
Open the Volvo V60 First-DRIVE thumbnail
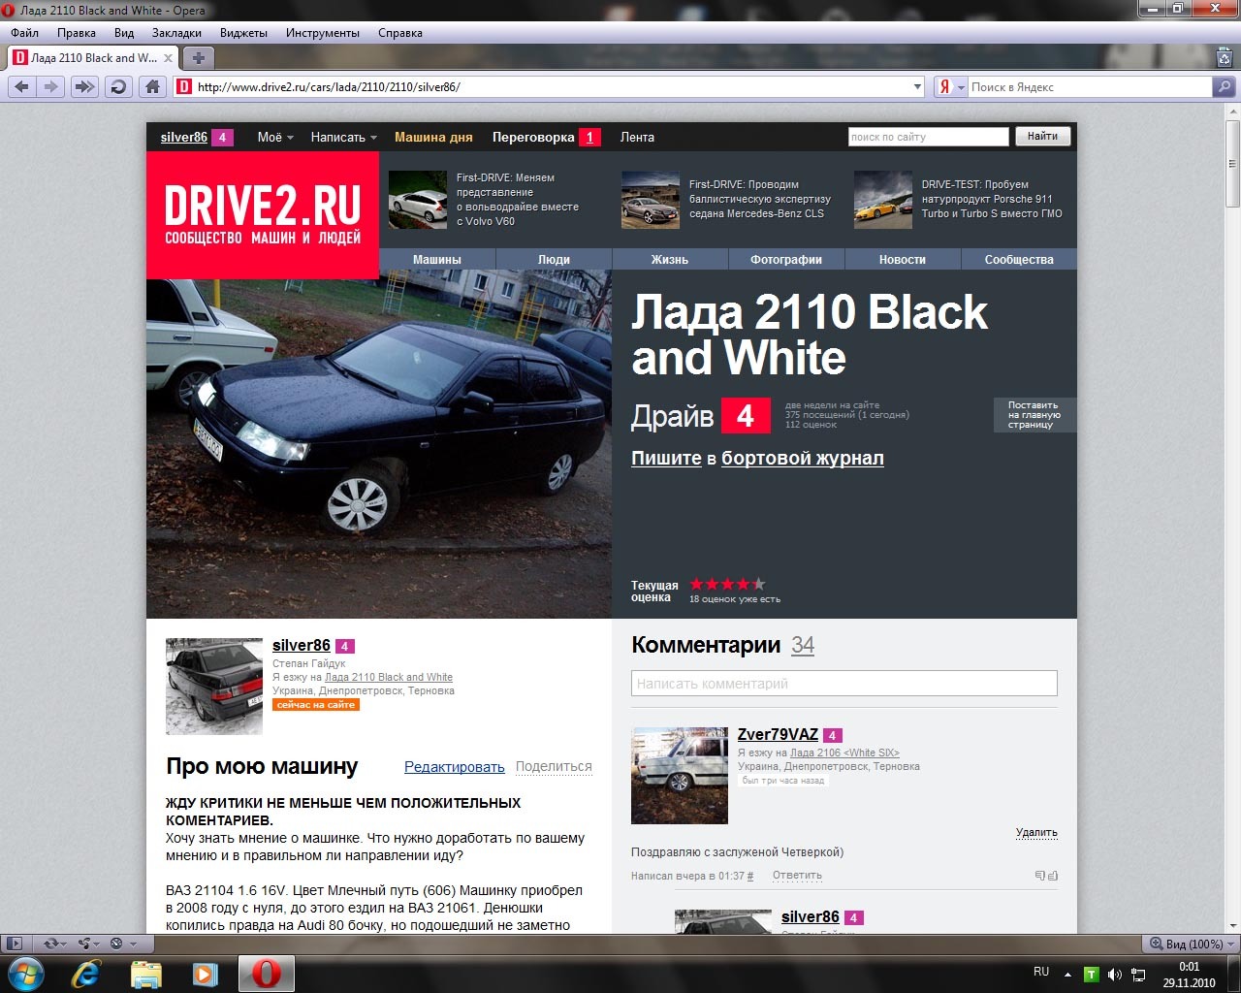pos(418,200)
